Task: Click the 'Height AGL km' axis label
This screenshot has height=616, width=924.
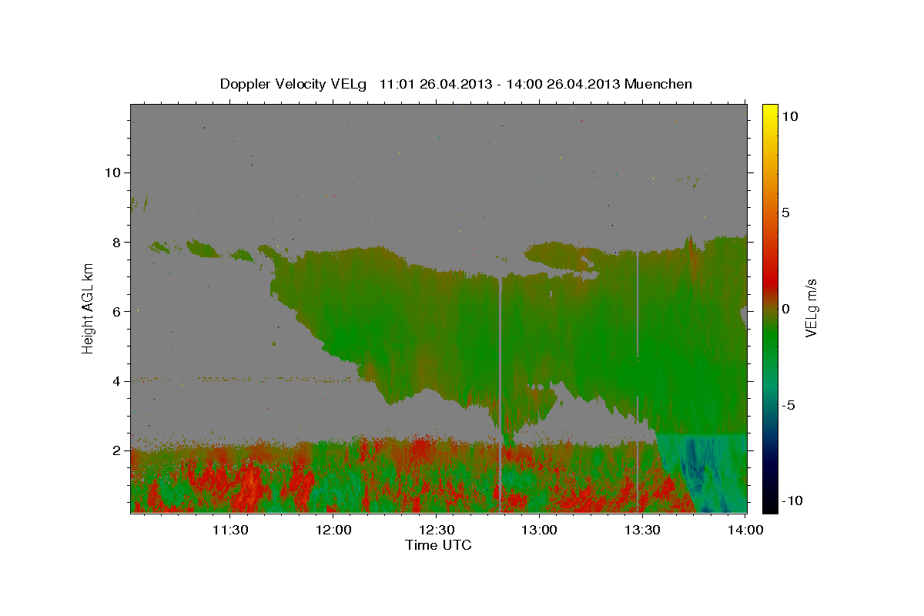Action: (x=88, y=307)
